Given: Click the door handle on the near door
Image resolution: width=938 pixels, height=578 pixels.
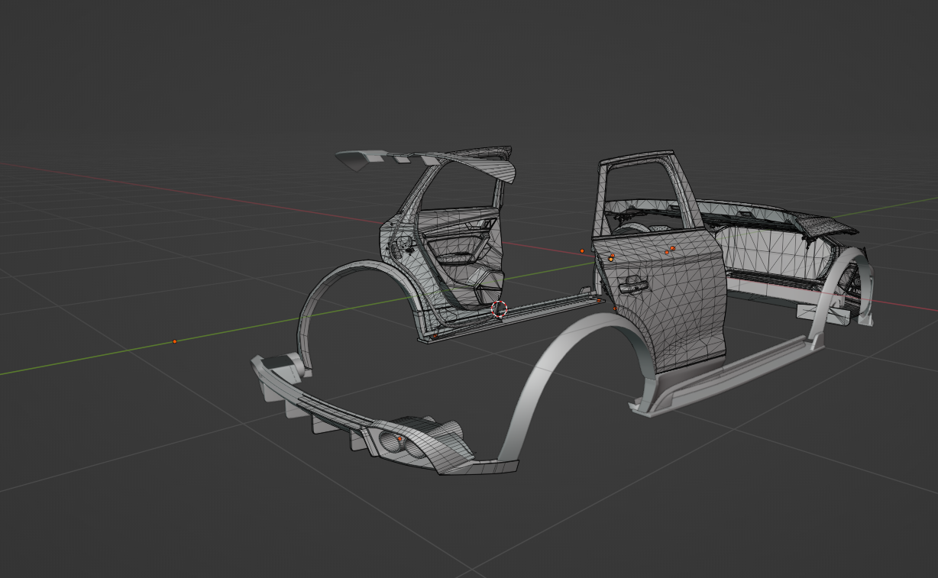Looking at the screenshot, I should [632, 287].
